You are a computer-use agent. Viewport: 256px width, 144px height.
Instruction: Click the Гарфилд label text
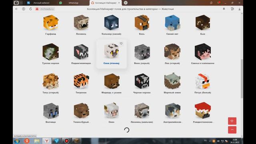pyautogui.click(x=51, y=34)
